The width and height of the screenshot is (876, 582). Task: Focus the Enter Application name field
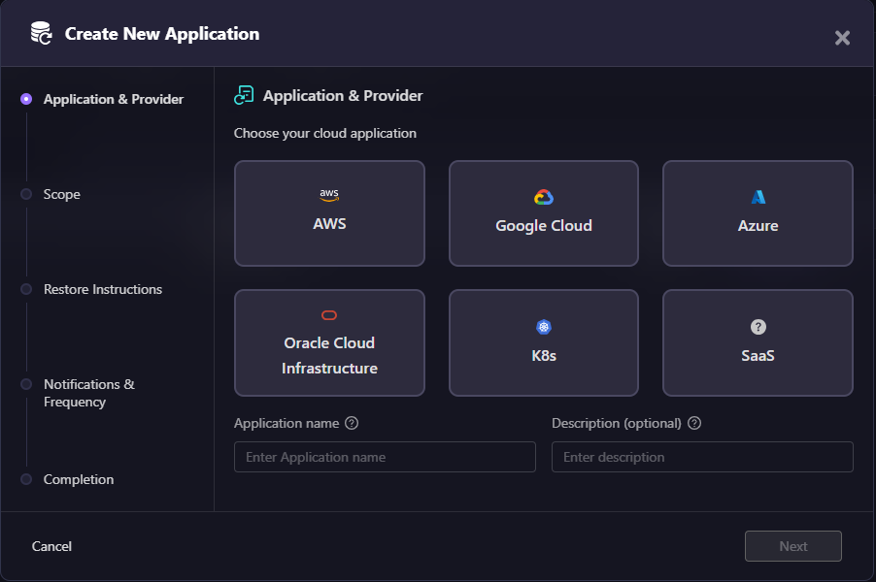point(385,457)
